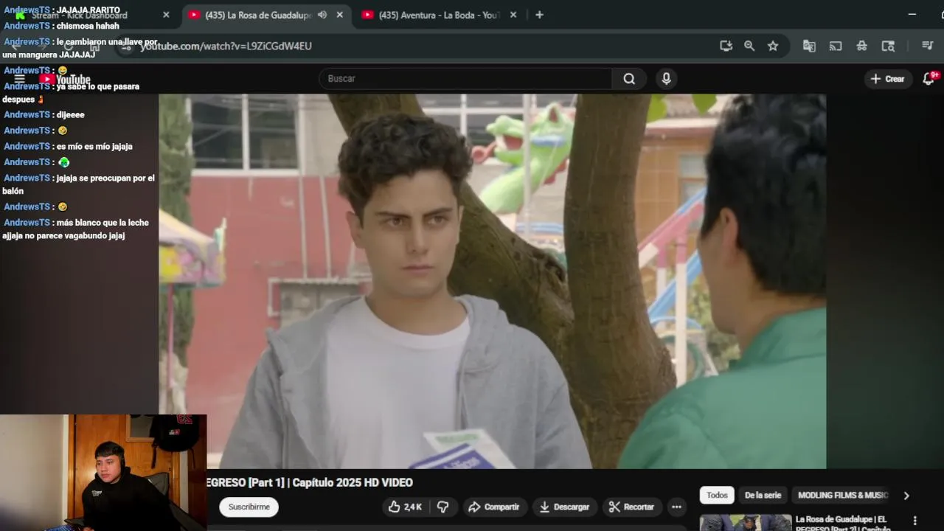This screenshot has height=531, width=944.
Task: Open the zoom indicator in address bar
Action: pyautogui.click(x=749, y=46)
